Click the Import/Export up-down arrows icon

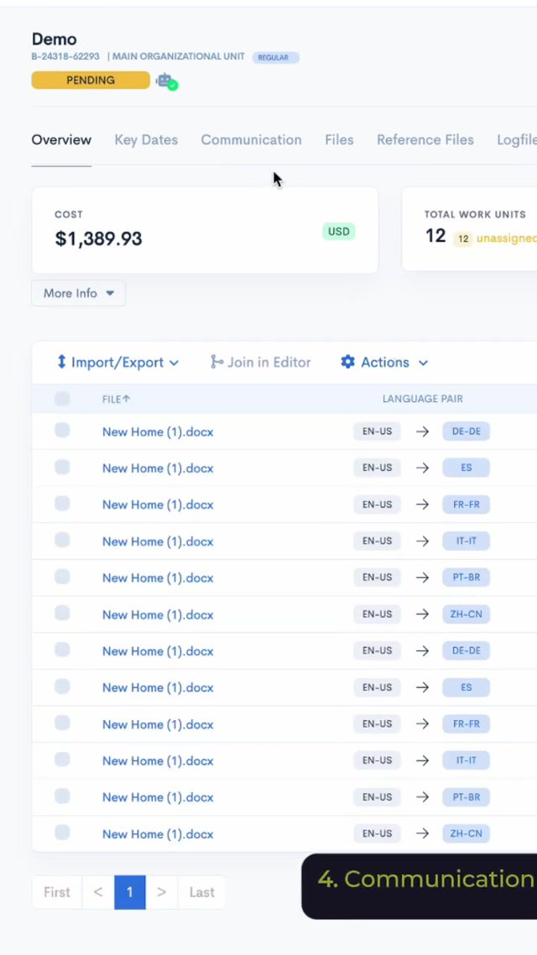click(61, 362)
